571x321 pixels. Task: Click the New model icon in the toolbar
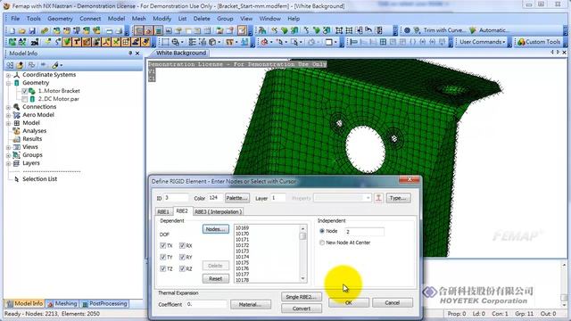(x=12, y=30)
